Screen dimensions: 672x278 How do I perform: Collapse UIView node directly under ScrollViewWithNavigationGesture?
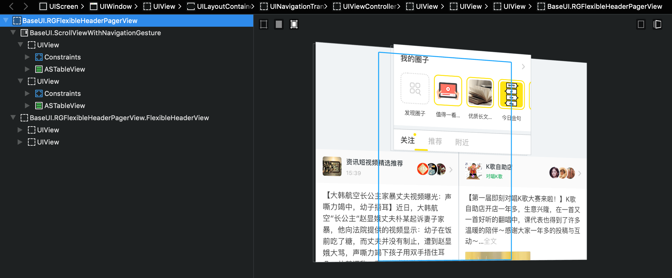tap(20, 45)
